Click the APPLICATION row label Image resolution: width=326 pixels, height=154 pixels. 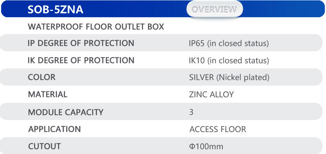pos(54,129)
